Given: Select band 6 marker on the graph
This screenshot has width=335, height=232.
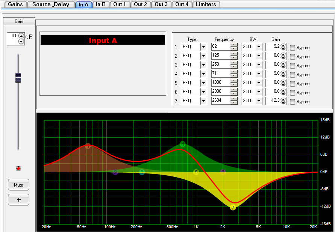Looking at the screenshot, I should click(x=223, y=172).
